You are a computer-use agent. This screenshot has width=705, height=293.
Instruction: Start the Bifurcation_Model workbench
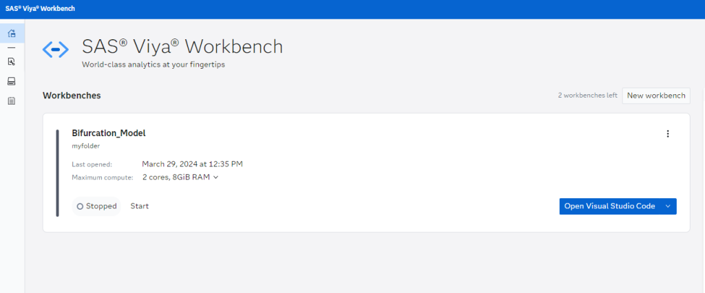(x=140, y=206)
